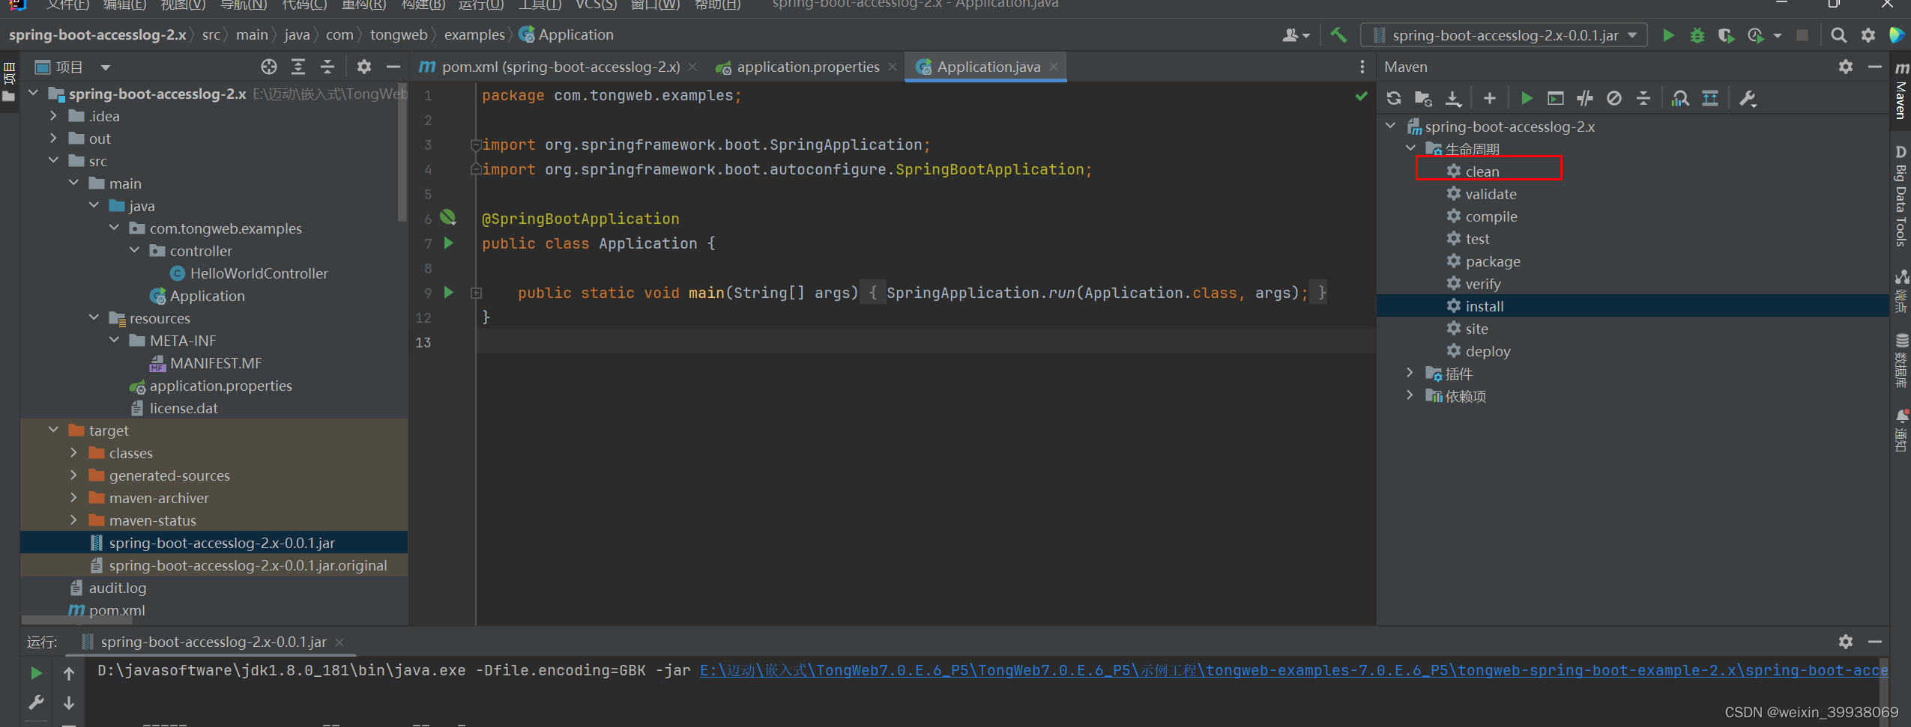Open Maven panel options gear
The height and width of the screenshot is (727, 1911).
click(x=1845, y=67)
